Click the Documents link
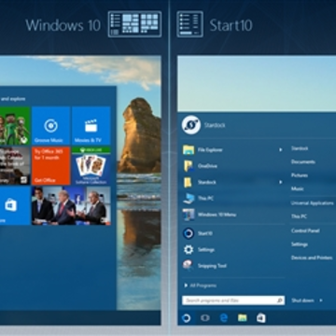336x336 pixels. (x=303, y=161)
